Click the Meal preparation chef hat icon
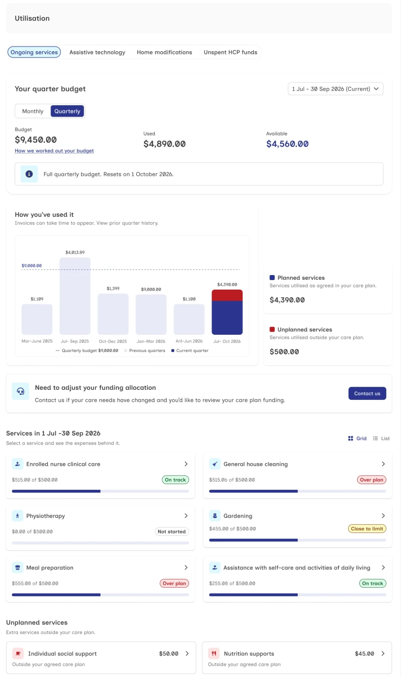The image size is (401, 677). 17,568
